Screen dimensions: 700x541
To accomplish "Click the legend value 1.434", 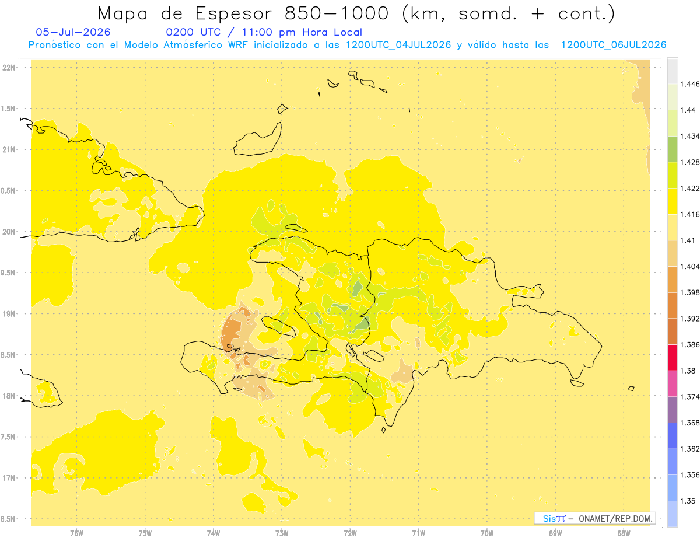I will click(x=690, y=137).
